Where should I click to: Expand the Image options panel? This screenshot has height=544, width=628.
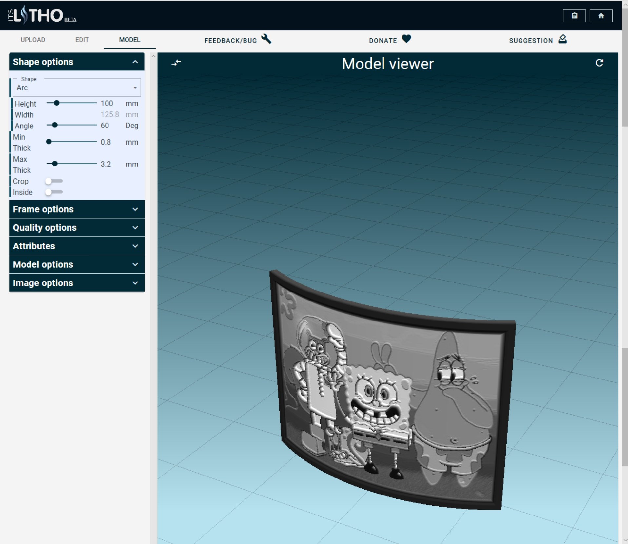click(x=77, y=282)
